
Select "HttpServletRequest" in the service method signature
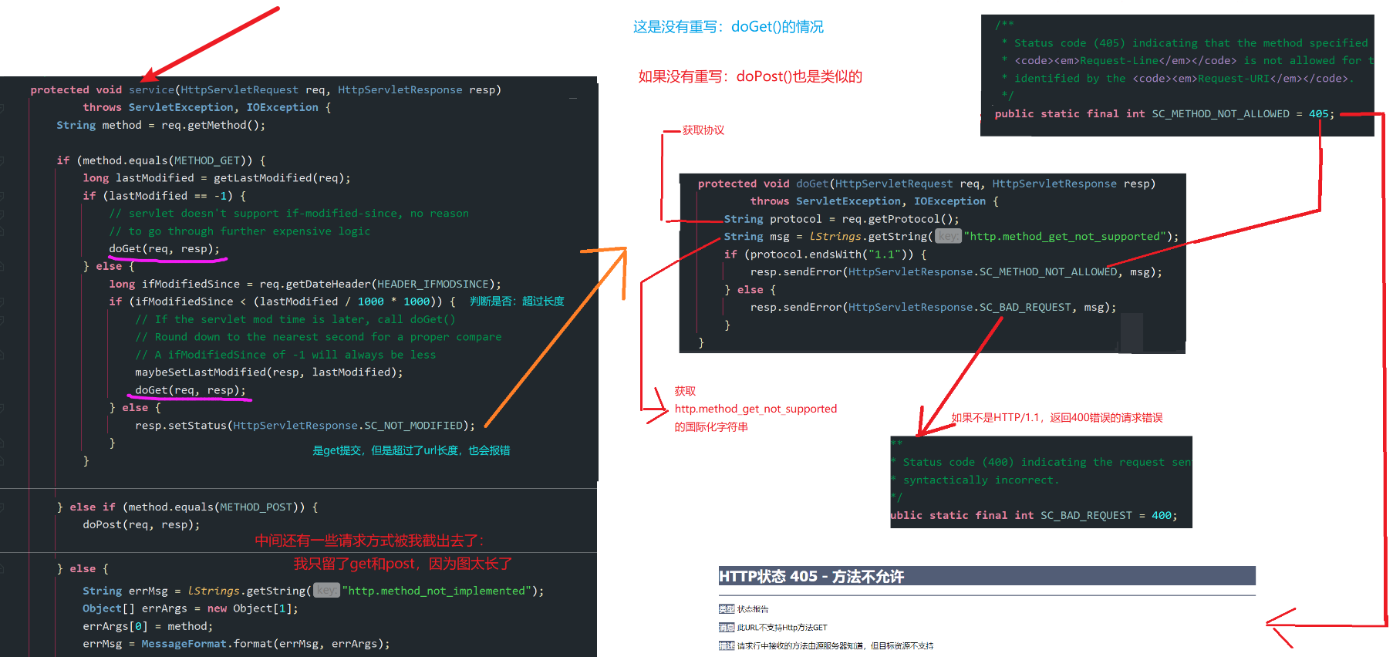[x=239, y=89]
